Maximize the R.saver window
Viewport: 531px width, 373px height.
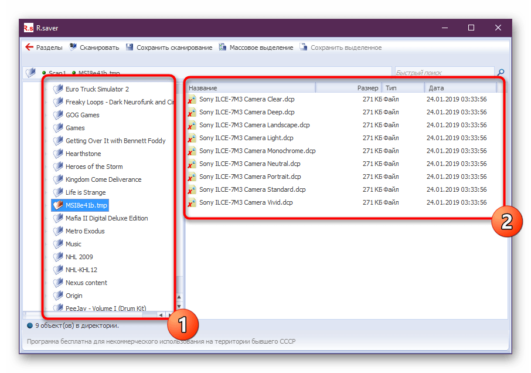coord(471,28)
